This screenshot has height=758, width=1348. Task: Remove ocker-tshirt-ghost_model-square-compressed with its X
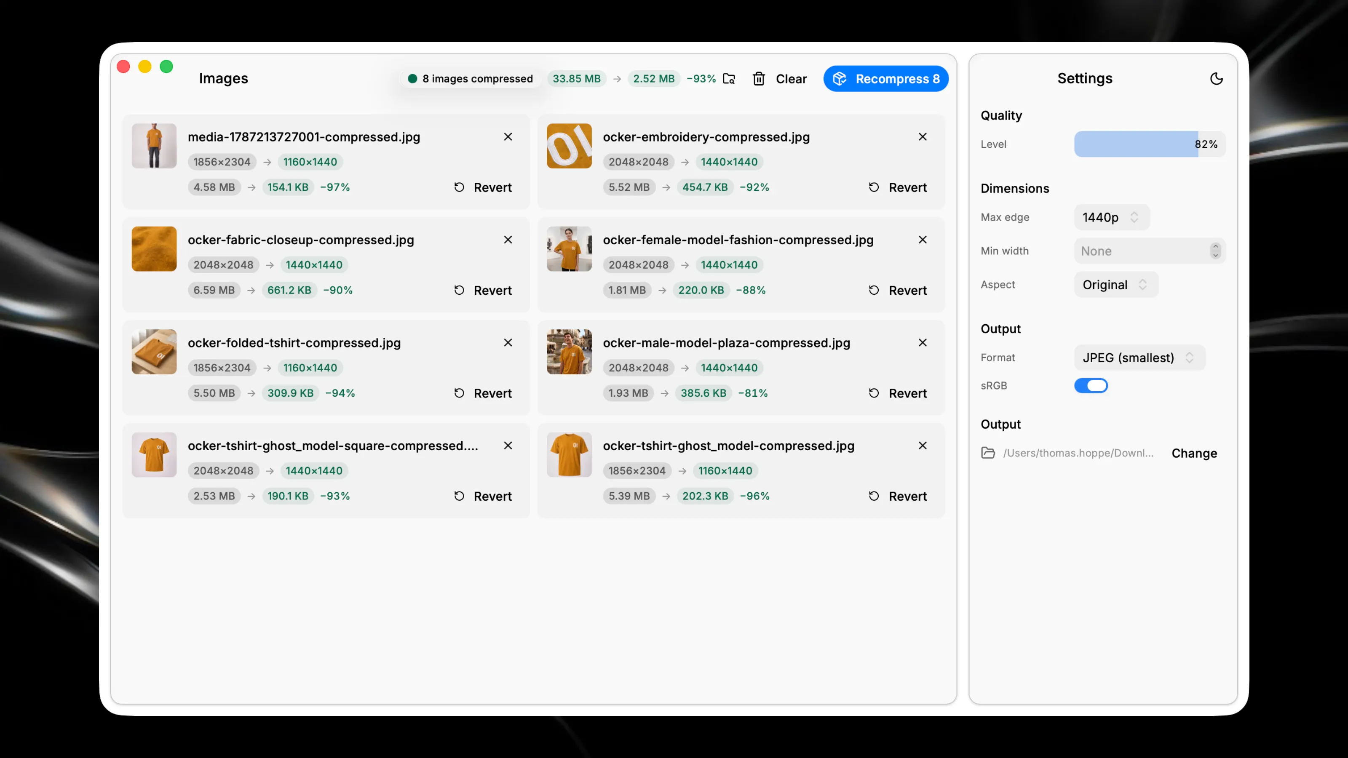click(x=508, y=446)
